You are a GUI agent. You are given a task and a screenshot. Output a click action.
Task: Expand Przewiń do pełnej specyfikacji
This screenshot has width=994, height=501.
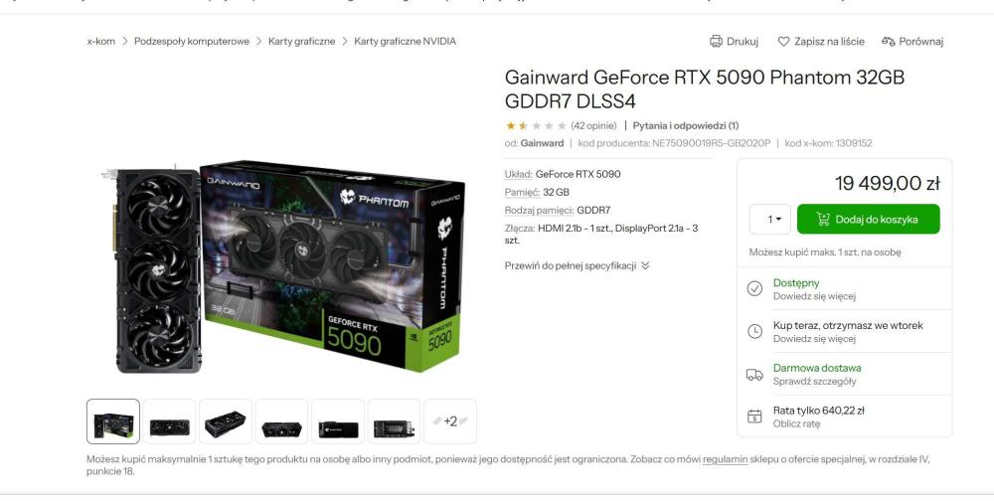577,265
